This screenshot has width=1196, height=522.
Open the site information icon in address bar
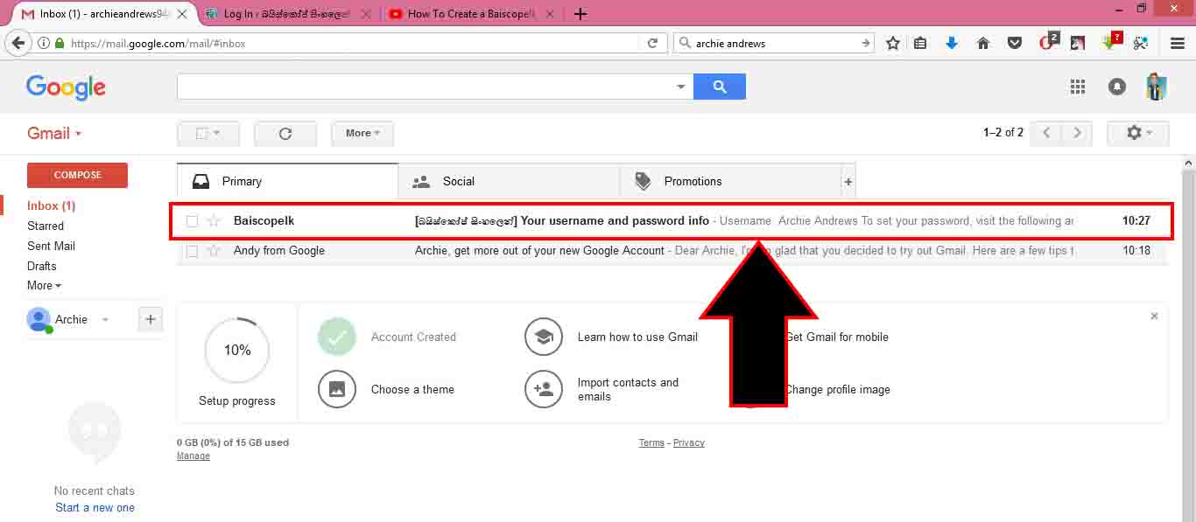coord(44,43)
